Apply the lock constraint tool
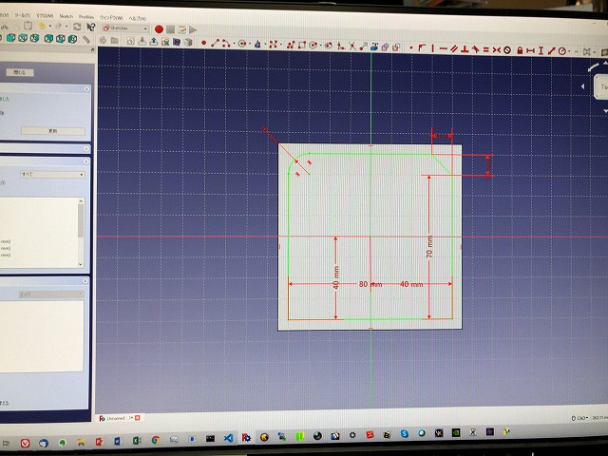 (x=520, y=47)
